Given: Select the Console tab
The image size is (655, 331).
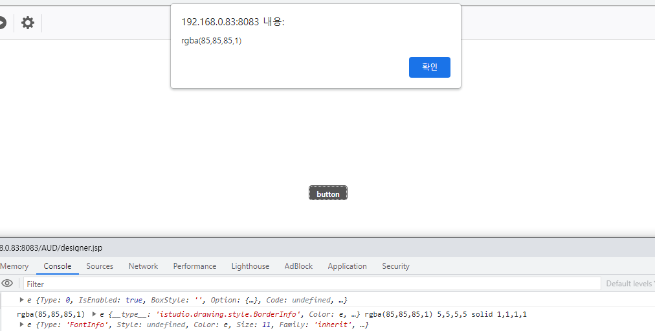Looking at the screenshot, I should (57, 266).
